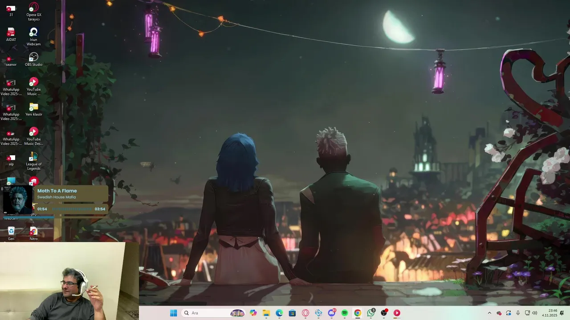Open Microsoft Store from the taskbar
This screenshot has height=320, width=570.
pyautogui.click(x=292, y=313)
